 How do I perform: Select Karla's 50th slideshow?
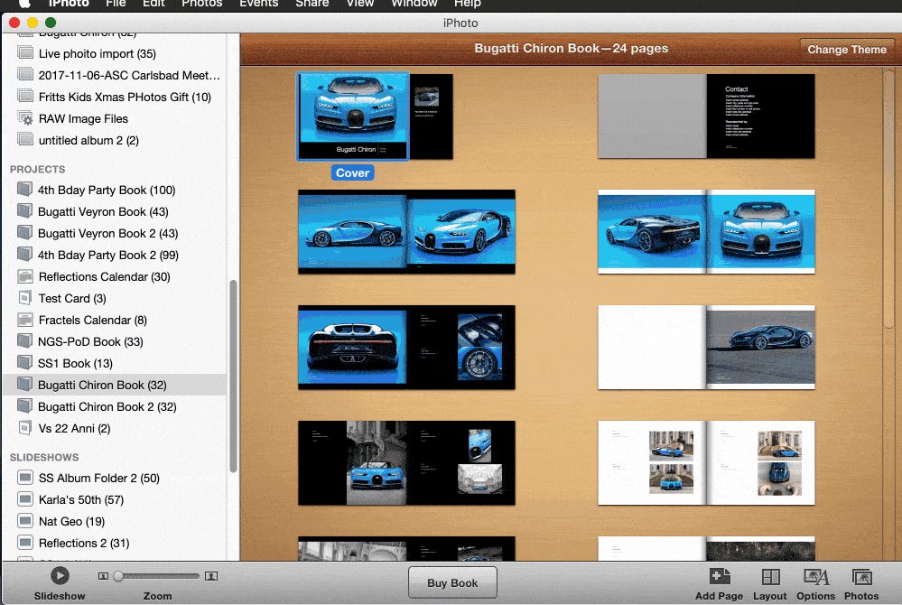81,499
